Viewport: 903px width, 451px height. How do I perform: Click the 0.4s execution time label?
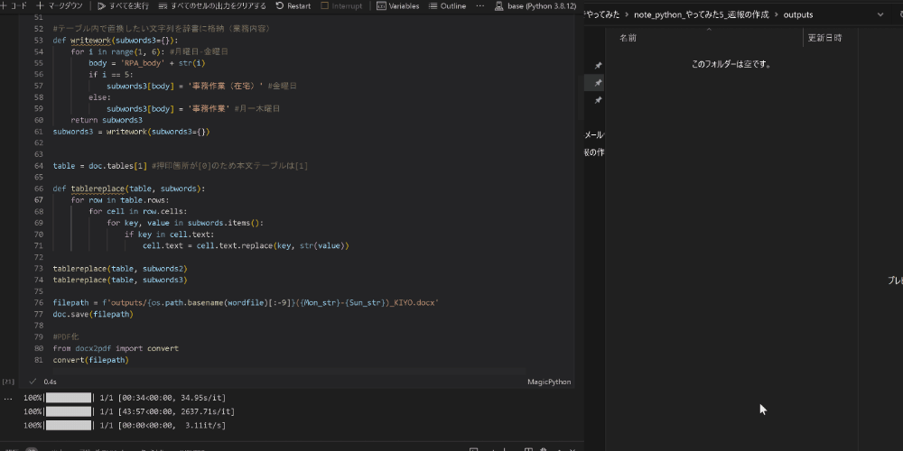click(x=50, y=382)
